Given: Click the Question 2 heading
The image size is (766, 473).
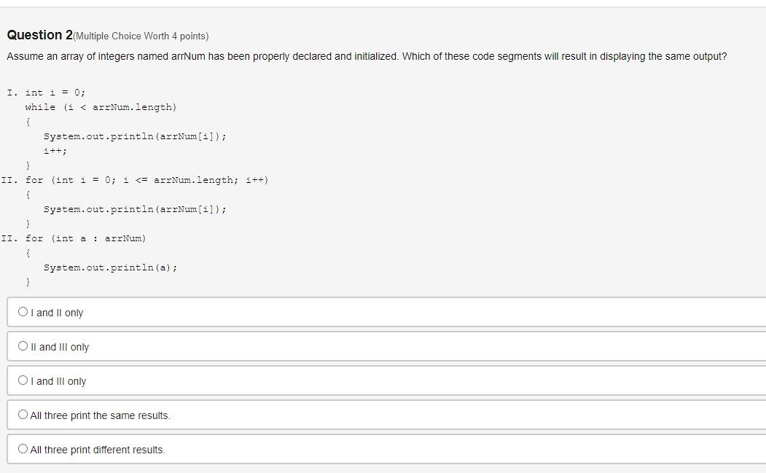Looking at the screenshot, I should (37, 34).
